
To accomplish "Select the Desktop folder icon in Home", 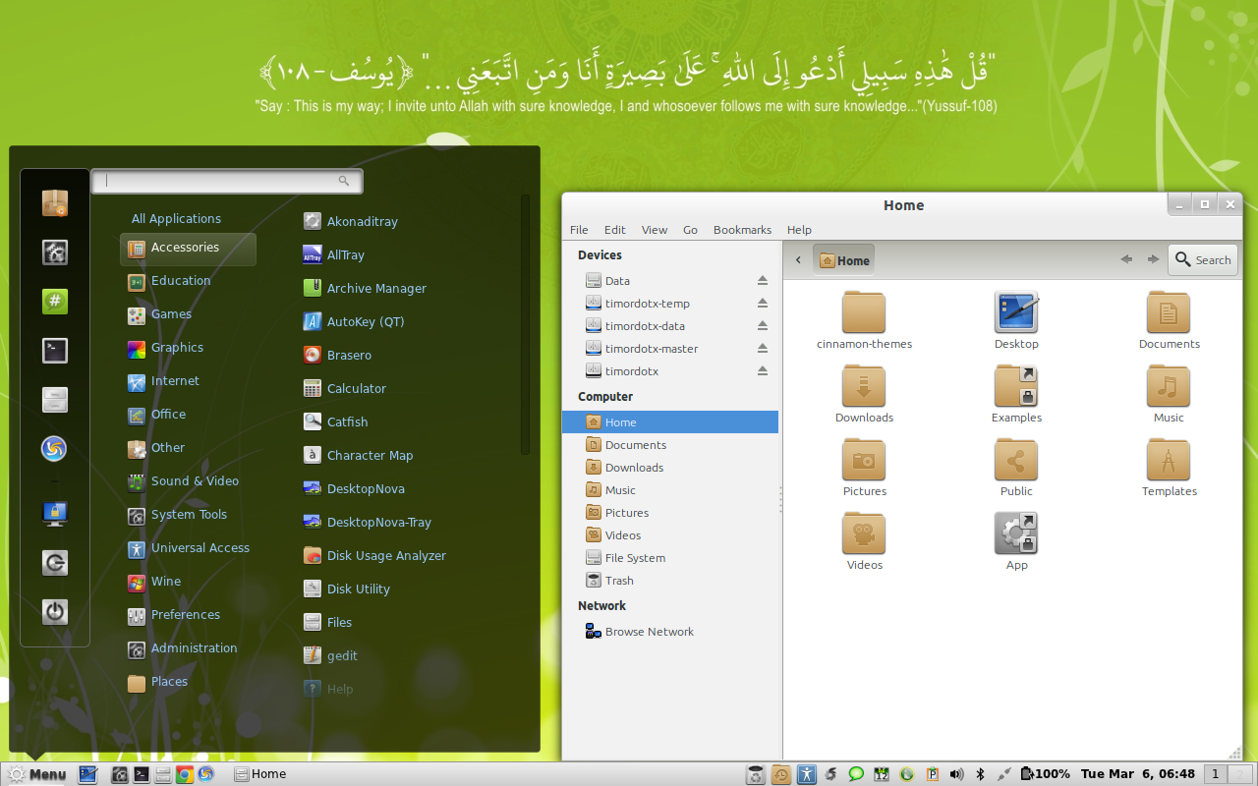I will coord(1016,312).
